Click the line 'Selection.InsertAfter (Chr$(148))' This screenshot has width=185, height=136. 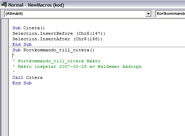pos(57,39)
